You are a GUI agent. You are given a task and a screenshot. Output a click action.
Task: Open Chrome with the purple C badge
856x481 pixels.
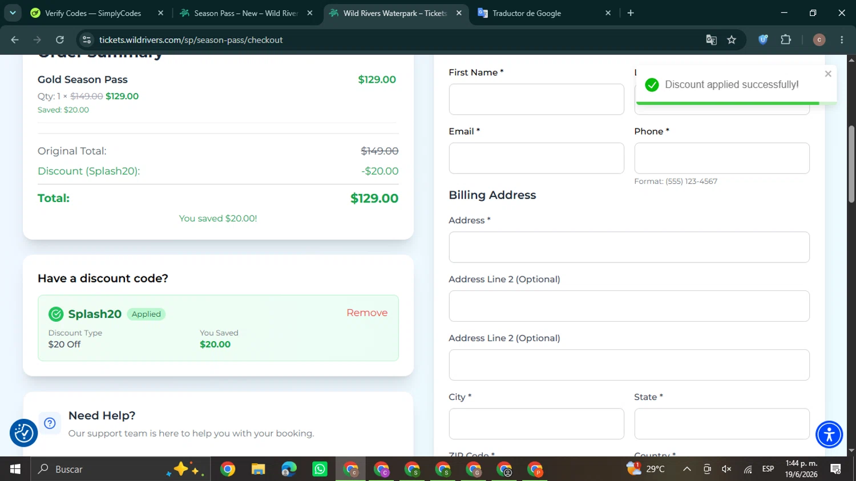point(382,470)
